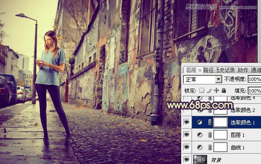Hide the 选取颜色 1 layer
The image size is (261, 164).
tap(187, 122)
